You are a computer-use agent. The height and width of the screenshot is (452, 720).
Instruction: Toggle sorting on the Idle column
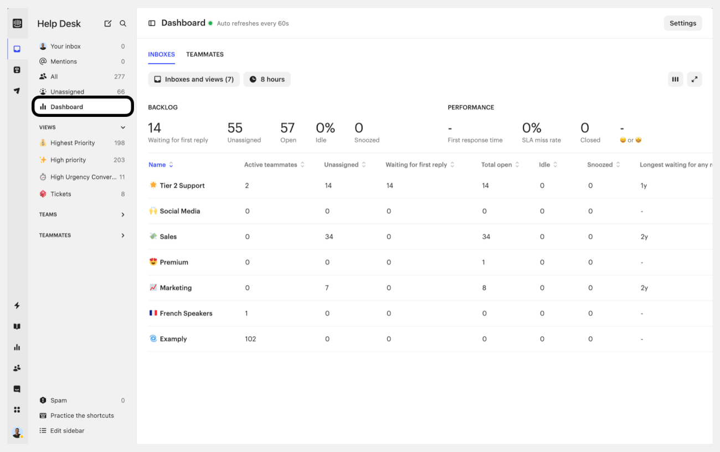[x=556, y=165]
